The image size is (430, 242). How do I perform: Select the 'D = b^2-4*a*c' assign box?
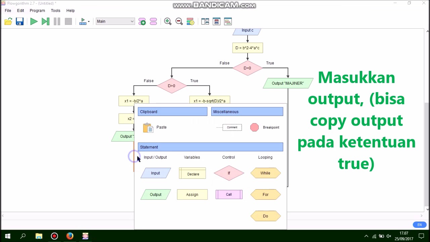(x=248, y=48)
